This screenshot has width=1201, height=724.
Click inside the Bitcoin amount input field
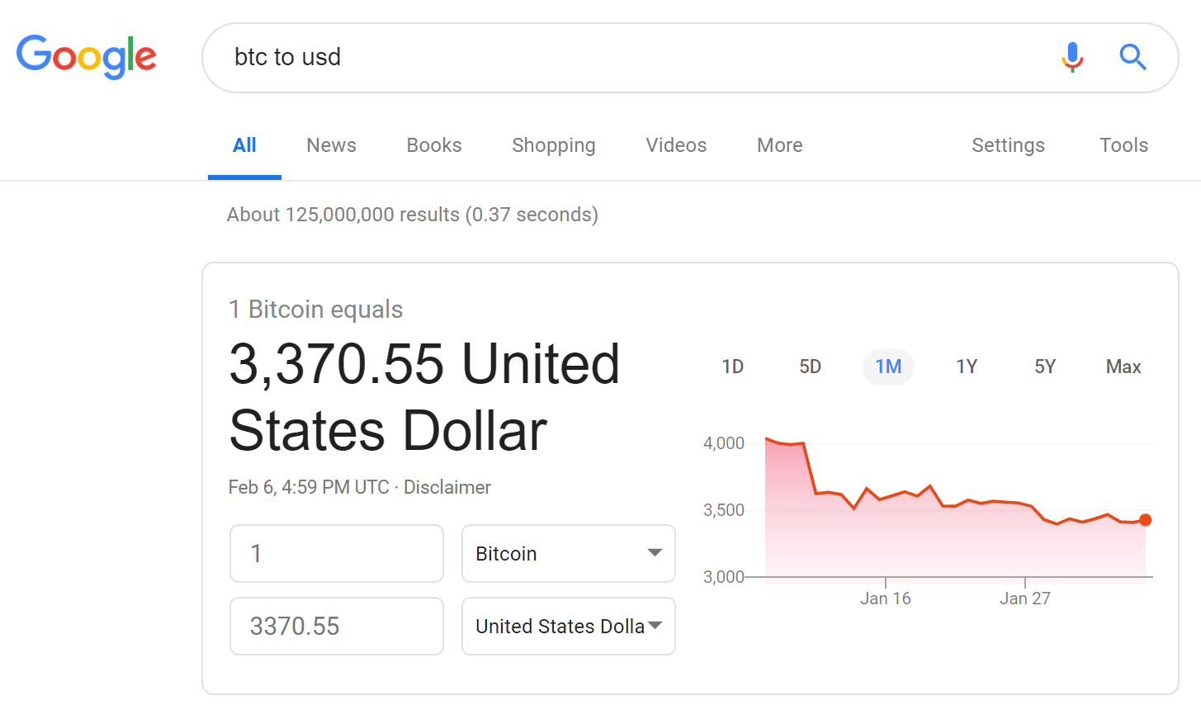336,553
